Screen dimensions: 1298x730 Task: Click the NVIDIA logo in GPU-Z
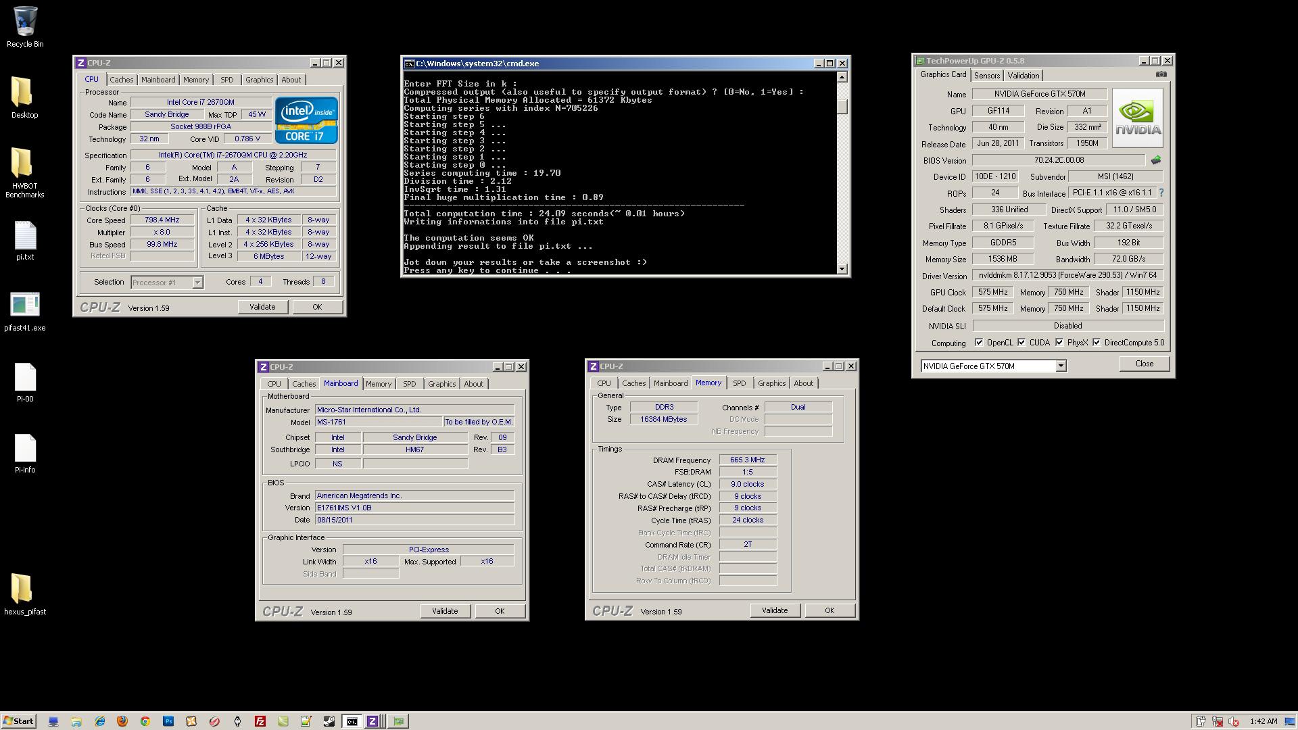point(1138,118)
